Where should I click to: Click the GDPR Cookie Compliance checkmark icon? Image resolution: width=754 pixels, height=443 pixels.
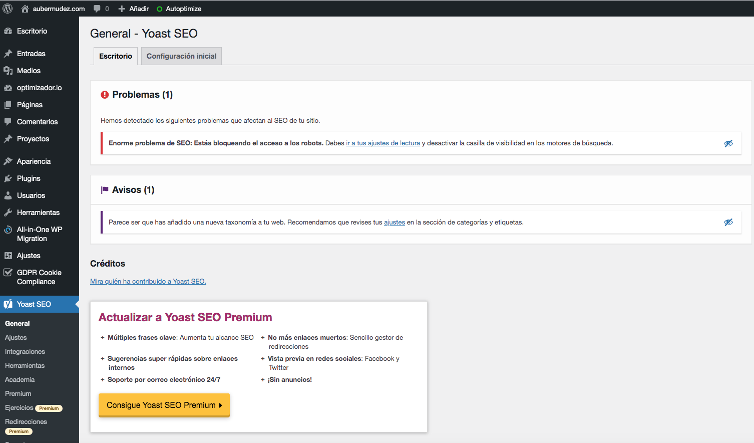tap(8, 273)
